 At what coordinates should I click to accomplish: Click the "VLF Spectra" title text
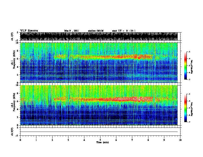click(29, 31)
